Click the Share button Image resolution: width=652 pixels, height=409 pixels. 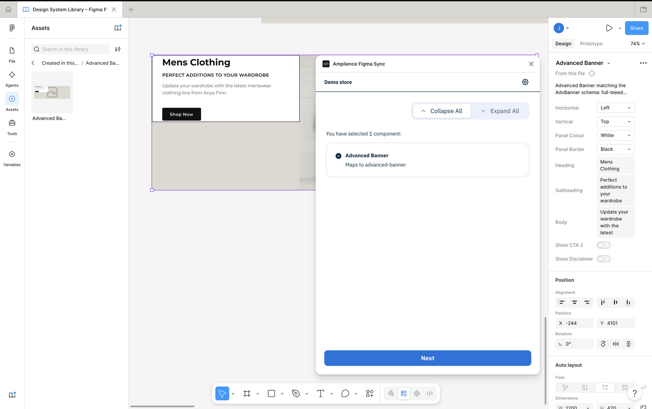(636, 28)
